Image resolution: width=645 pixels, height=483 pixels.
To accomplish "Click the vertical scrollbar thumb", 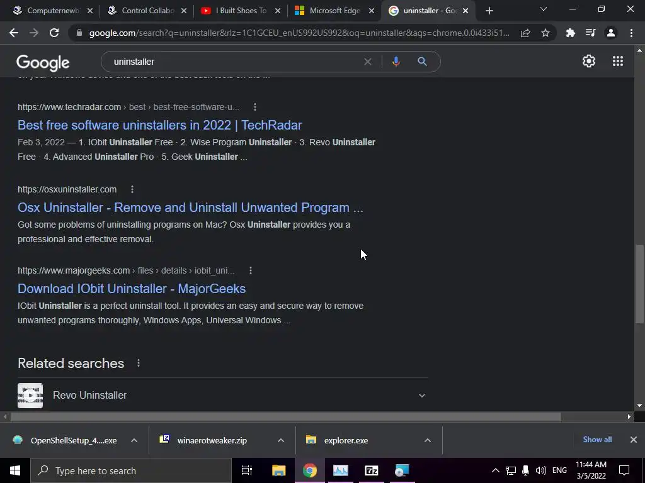I will coord(639,284).
